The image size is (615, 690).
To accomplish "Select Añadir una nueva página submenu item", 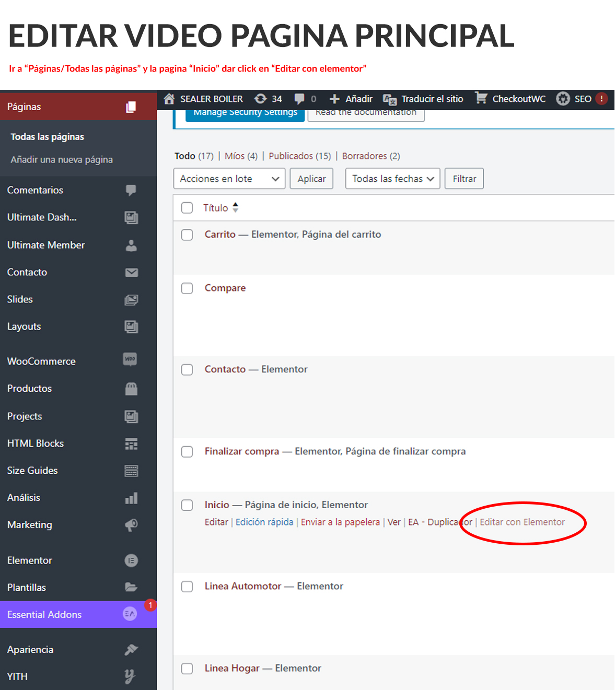I will pyautogui.click(x=62, y=160).
